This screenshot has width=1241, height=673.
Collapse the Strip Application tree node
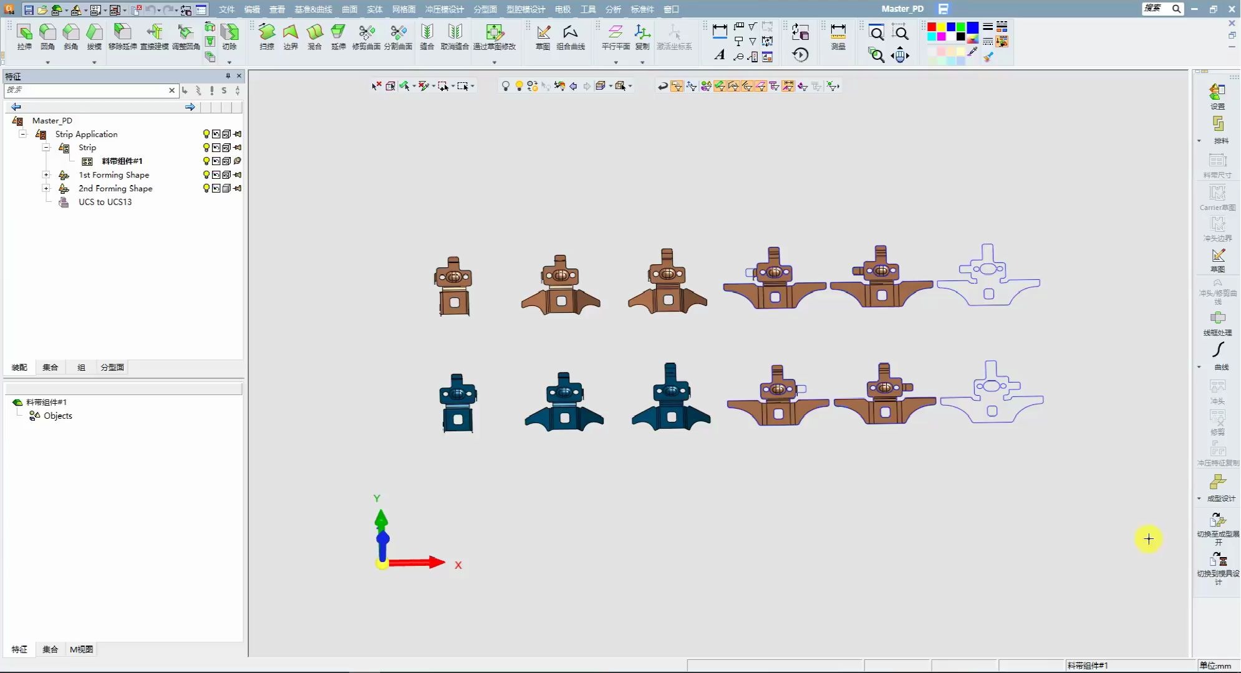coord(23,134)
